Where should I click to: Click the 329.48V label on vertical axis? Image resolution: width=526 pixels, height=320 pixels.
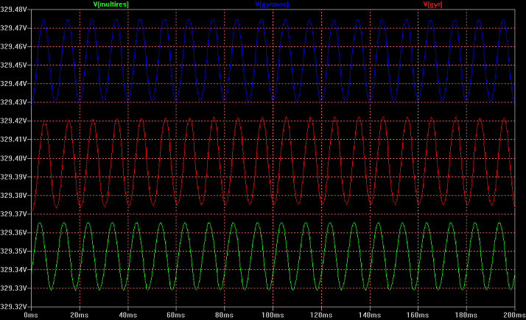14,10
